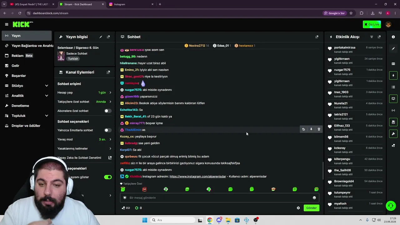Click the Gönder send button
Viewport: 400px width, 225px height.
(312, 208)
